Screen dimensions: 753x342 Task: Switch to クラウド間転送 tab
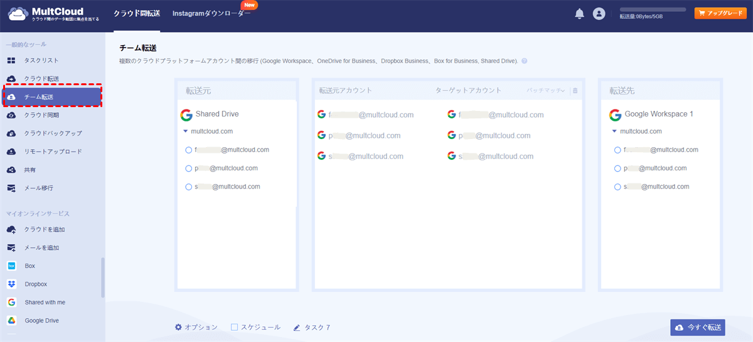point(137,14)
